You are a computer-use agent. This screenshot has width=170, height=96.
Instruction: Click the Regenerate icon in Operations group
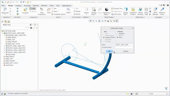click(x=5, y=10)
